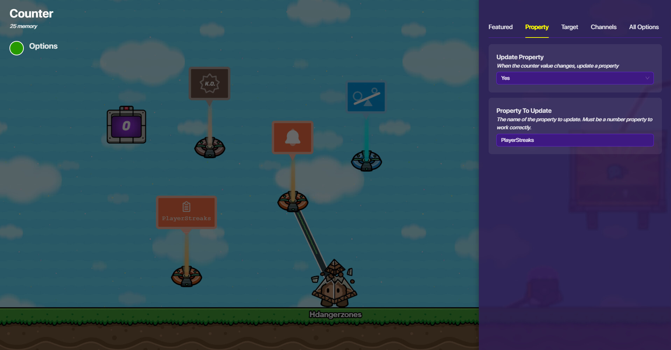Screen dimensions: 671x350
Task: Open the Target tab
Action: pos(569,27)
